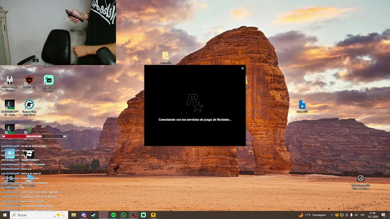
Task: Open weather widget showing 17°C Despejado
Action: 312,215
